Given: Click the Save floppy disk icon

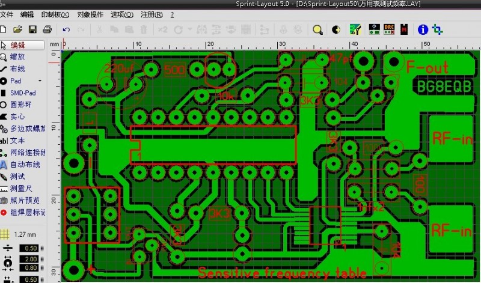Looking at the screenshot, I should pos(32,29).
